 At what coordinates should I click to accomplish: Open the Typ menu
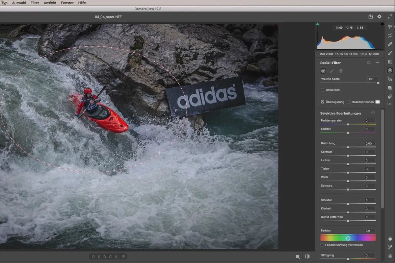(4, 3)
